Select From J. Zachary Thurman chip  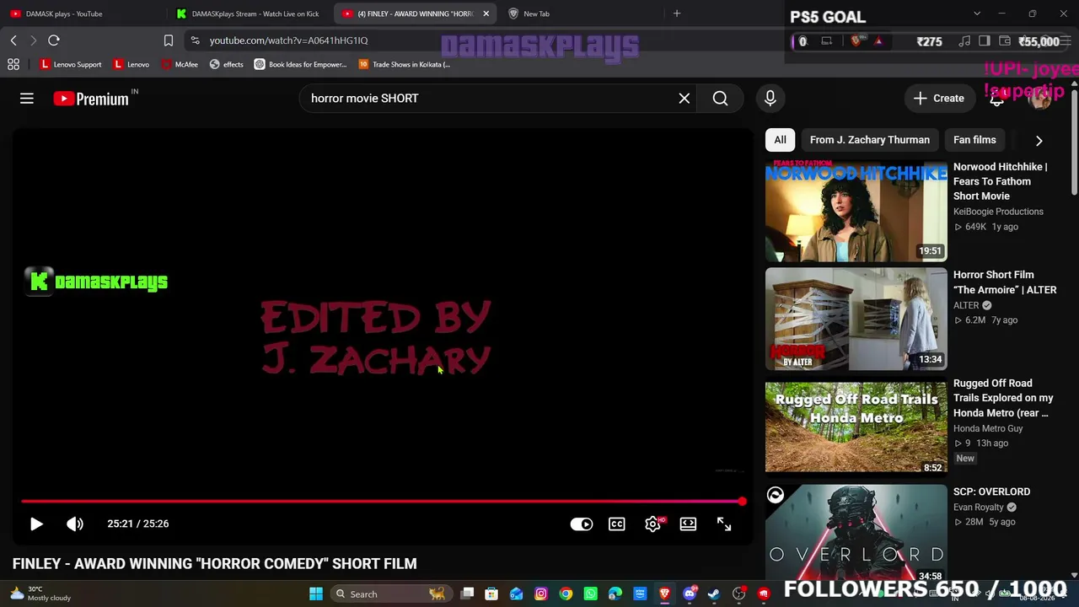pyautogui.click(x=870, y=140)
